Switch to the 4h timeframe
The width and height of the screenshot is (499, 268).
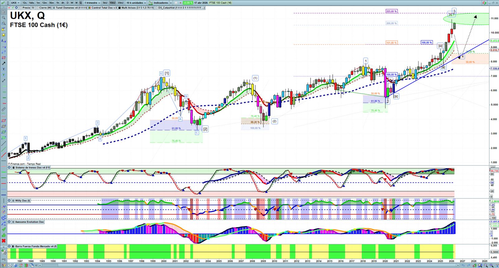63,3
